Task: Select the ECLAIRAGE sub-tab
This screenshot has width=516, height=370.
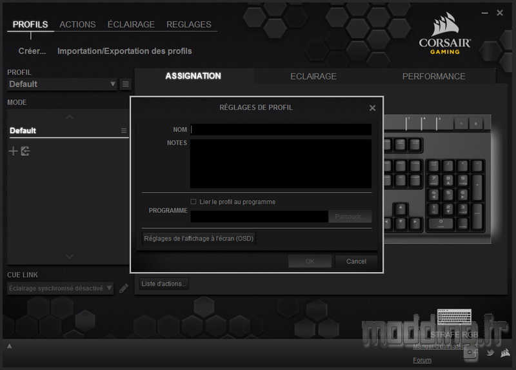Action: (313, 76)
